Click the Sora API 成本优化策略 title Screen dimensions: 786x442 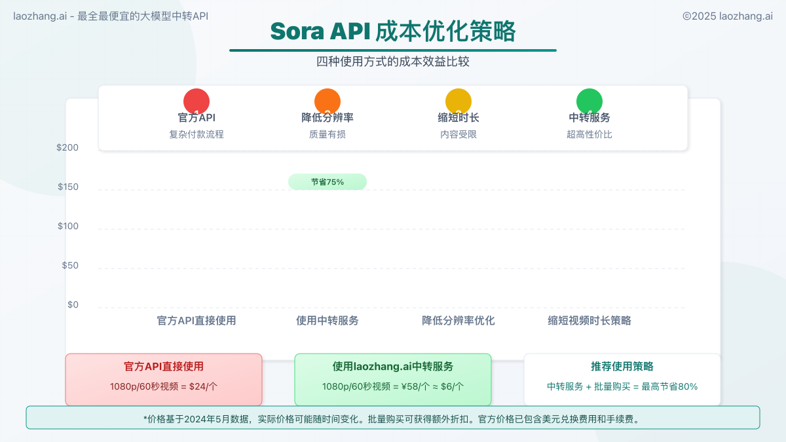pos(393,31)
